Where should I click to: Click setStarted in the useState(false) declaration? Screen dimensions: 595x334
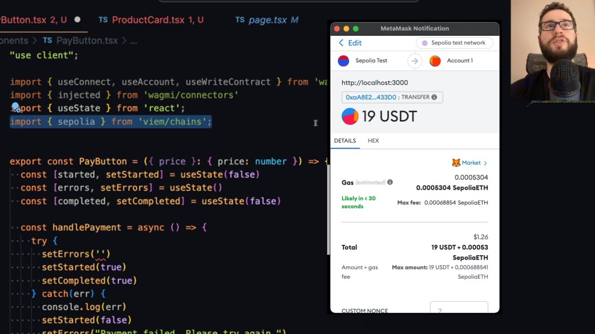(132, 174)
